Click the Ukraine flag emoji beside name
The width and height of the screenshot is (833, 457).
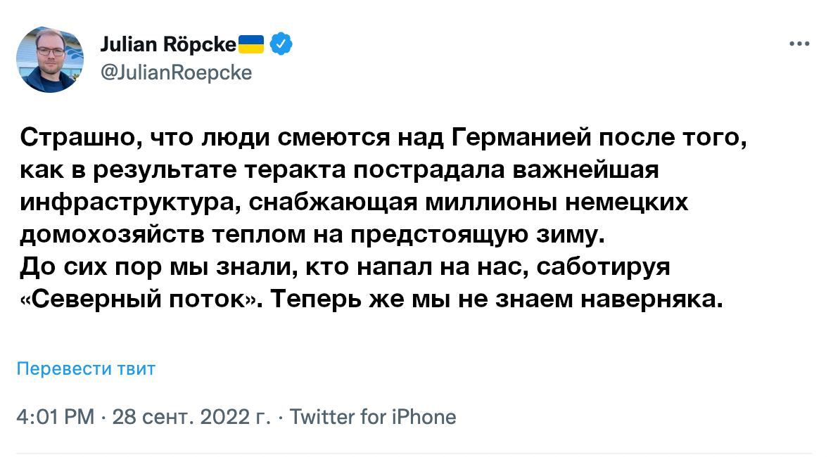[x=251, y=44]
